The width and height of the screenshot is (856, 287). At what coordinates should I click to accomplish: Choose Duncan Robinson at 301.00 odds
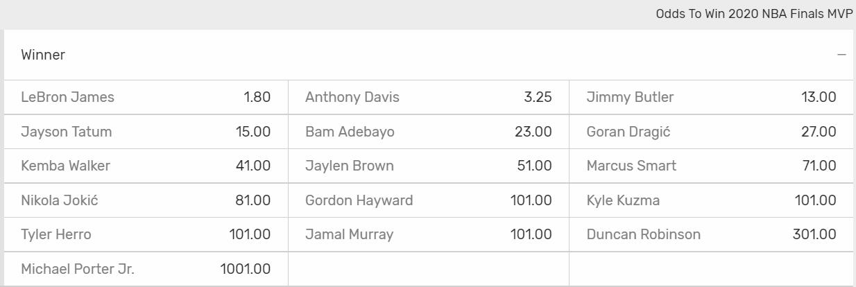(x=711, y=234)
